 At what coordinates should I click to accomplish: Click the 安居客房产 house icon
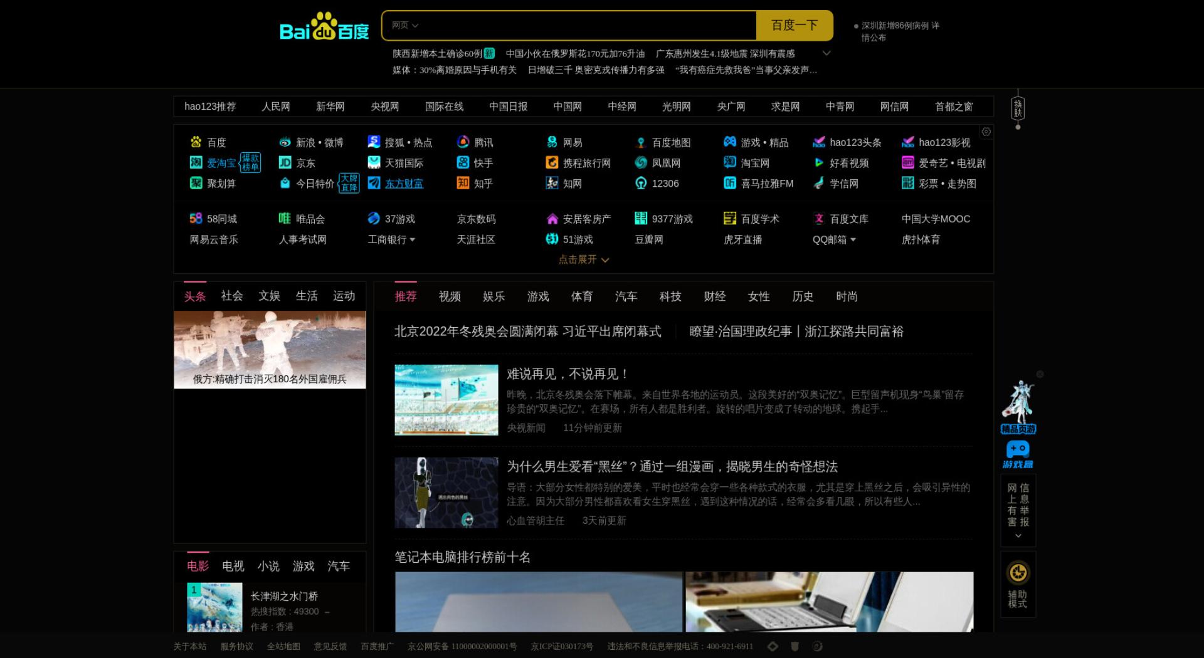(x=552, y=218)
